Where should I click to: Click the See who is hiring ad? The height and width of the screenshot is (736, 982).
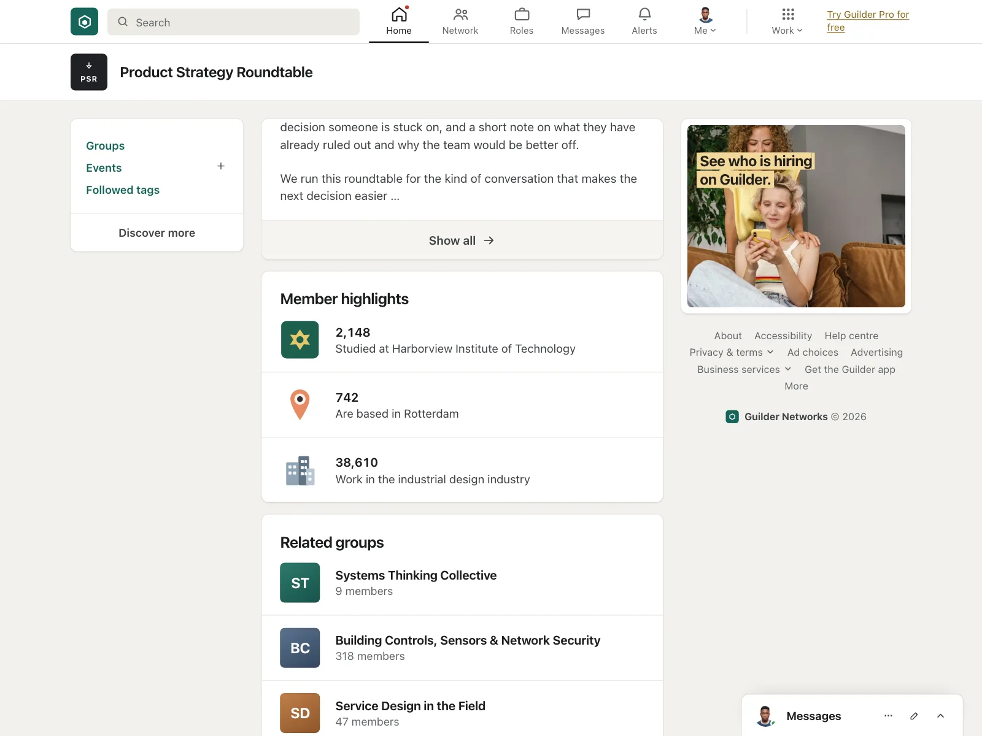tap(796, 216)
